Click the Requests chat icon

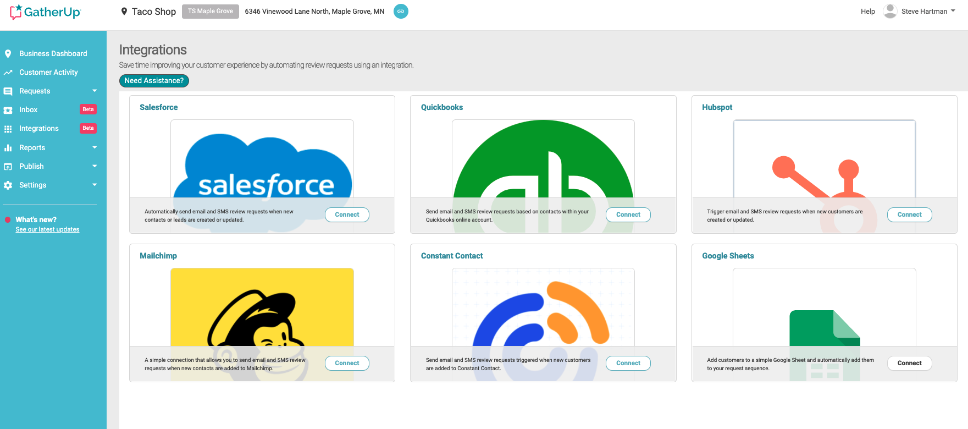pos(8,91)
